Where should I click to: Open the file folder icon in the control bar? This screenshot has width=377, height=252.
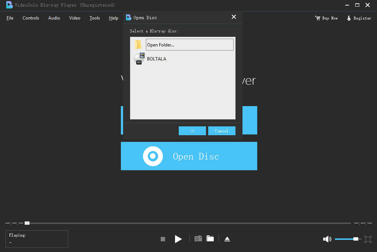pos(210,238)
